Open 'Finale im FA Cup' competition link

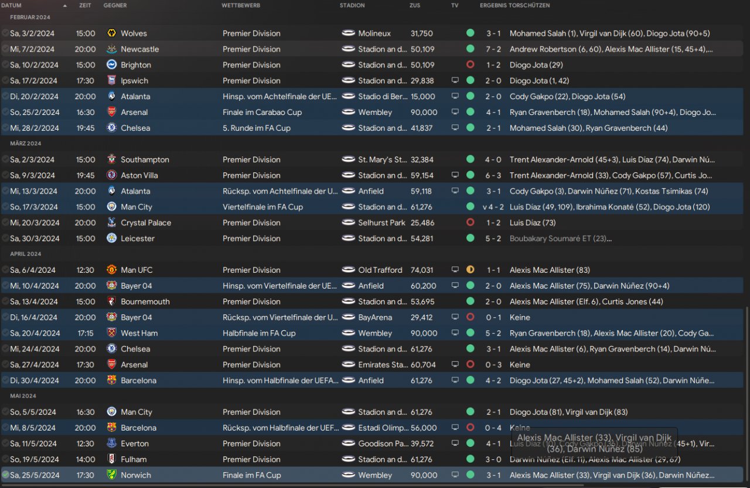tap(252, 476)
